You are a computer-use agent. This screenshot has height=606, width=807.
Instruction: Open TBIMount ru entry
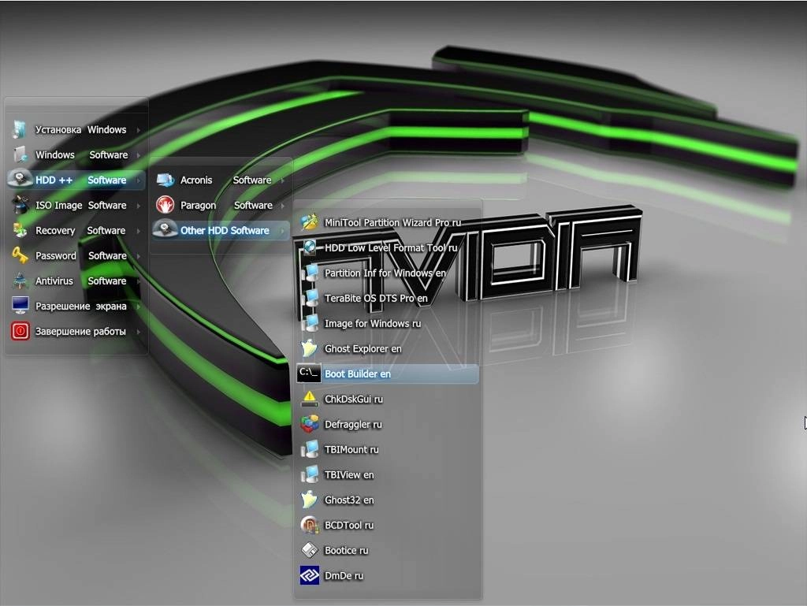388,449
